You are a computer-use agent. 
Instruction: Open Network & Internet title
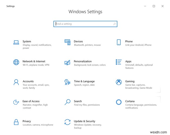click(x=34, y=61)
